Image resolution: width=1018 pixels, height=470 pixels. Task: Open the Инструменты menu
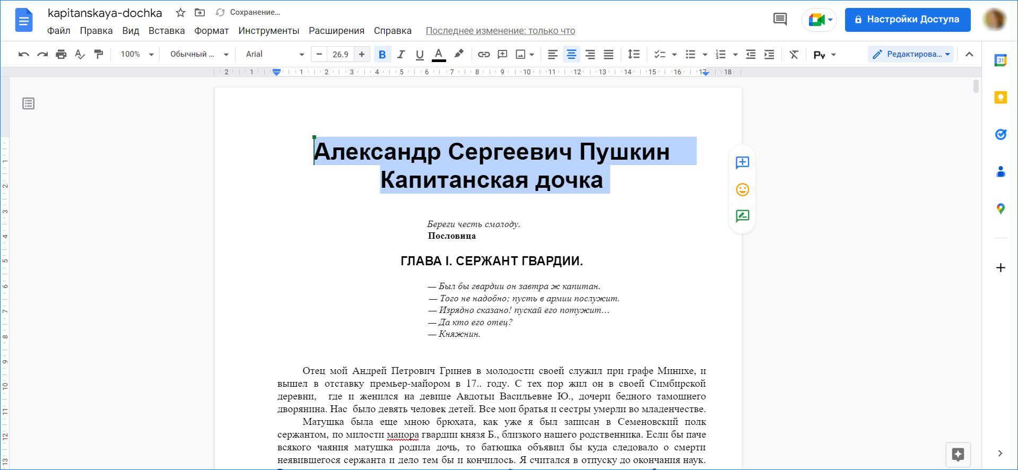269,31
